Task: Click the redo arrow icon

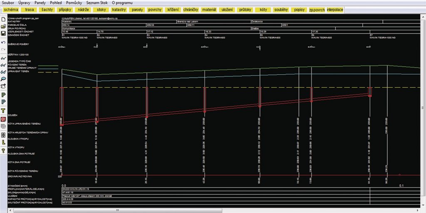Action: tap(3, 49)
